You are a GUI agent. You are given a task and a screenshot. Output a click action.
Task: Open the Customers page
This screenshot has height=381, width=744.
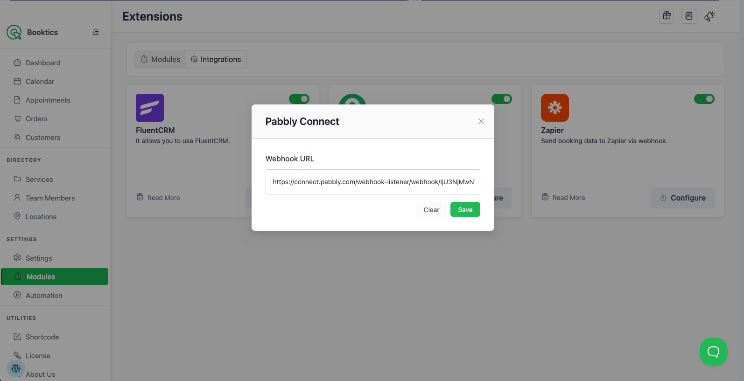click(43, 137)
